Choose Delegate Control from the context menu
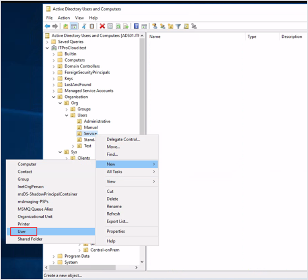The image size is (308, 280). point(123,139)
